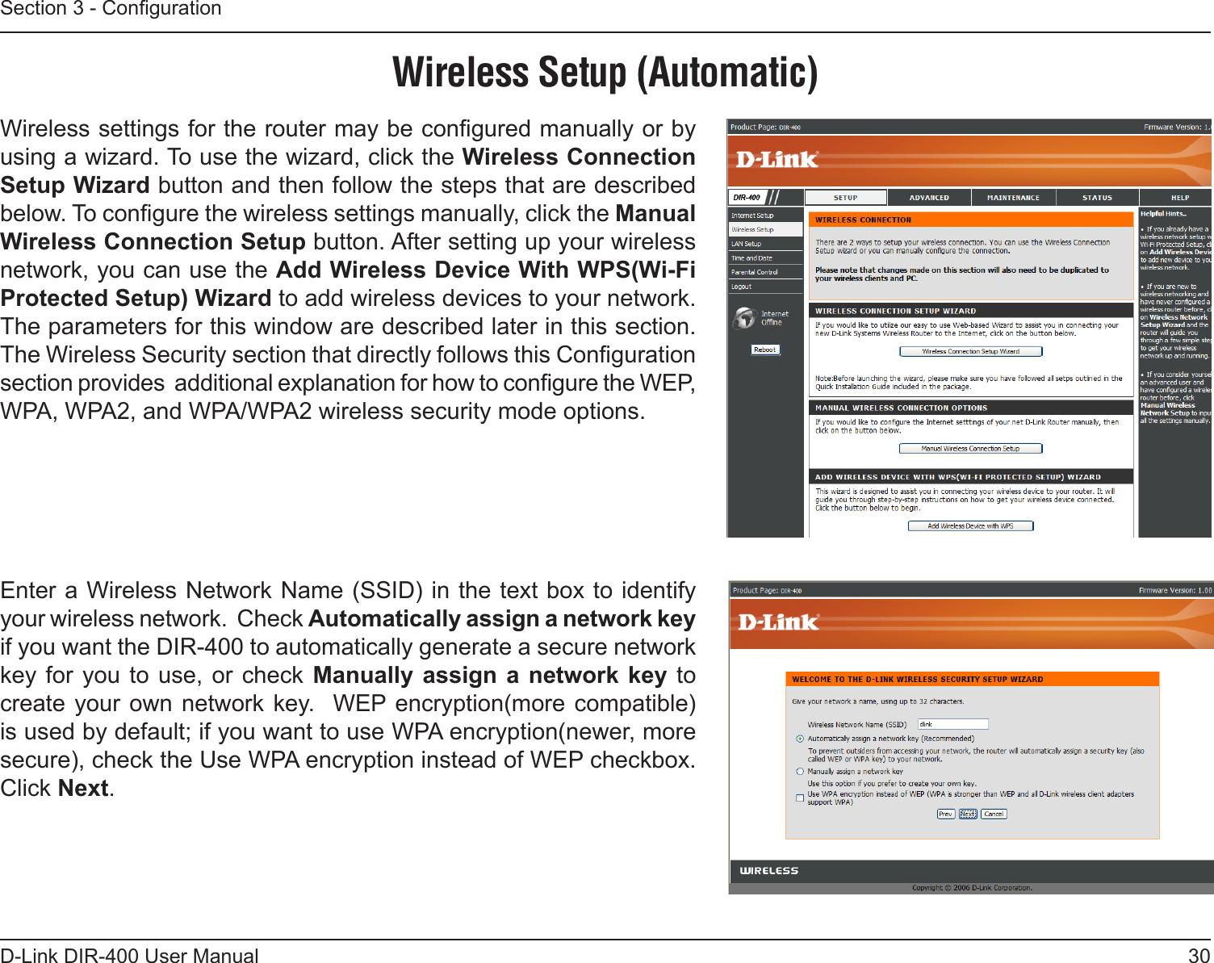Click the Next button in the wizard
The height and width of the screenshot is (963, 1214).
968,814
